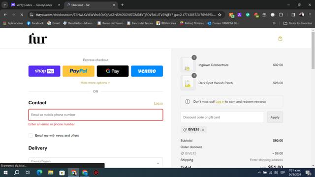Click the Ingrown Concentrate product thumbnail
Viewport: 315px width, 177px height.
188,65
